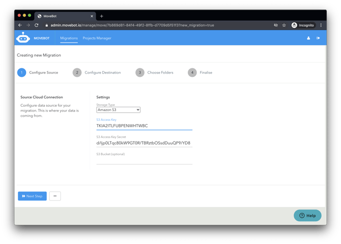
Task: Reload the page with refresh icon
Action: click(x=36, y=25)
